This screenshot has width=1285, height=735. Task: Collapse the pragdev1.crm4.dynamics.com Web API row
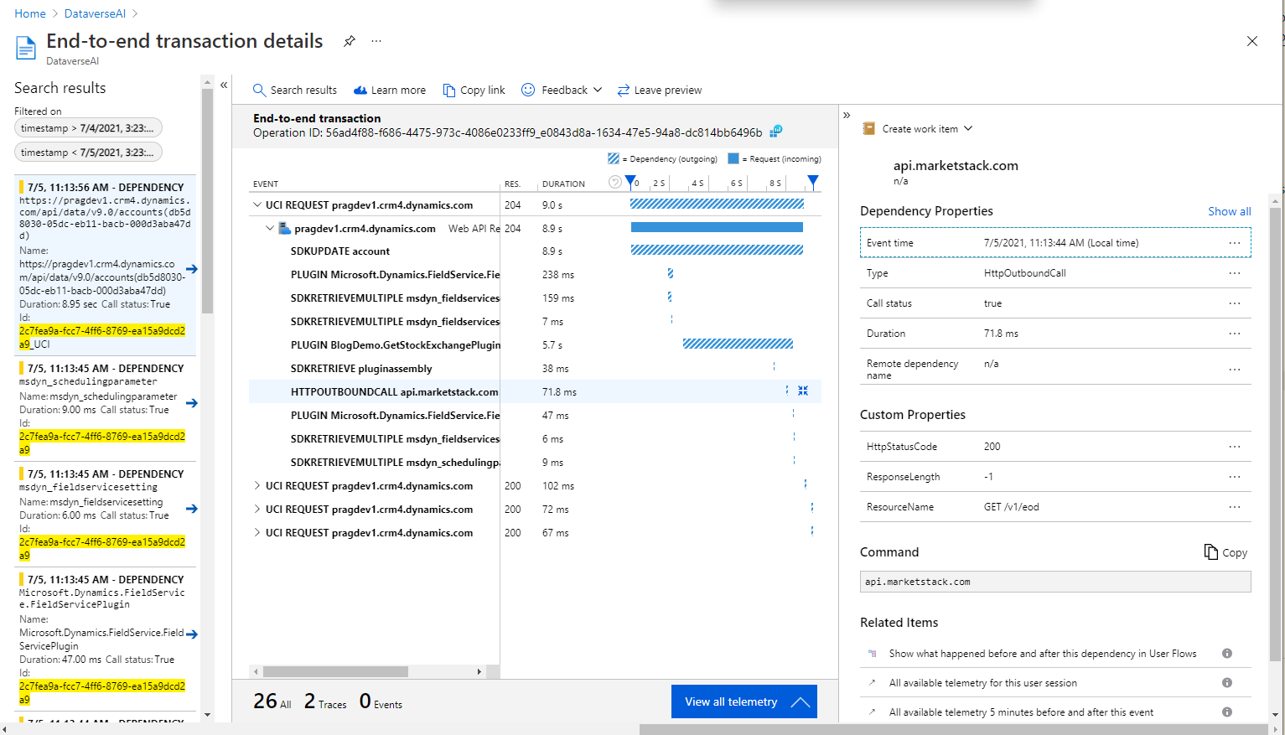[270, 228]
